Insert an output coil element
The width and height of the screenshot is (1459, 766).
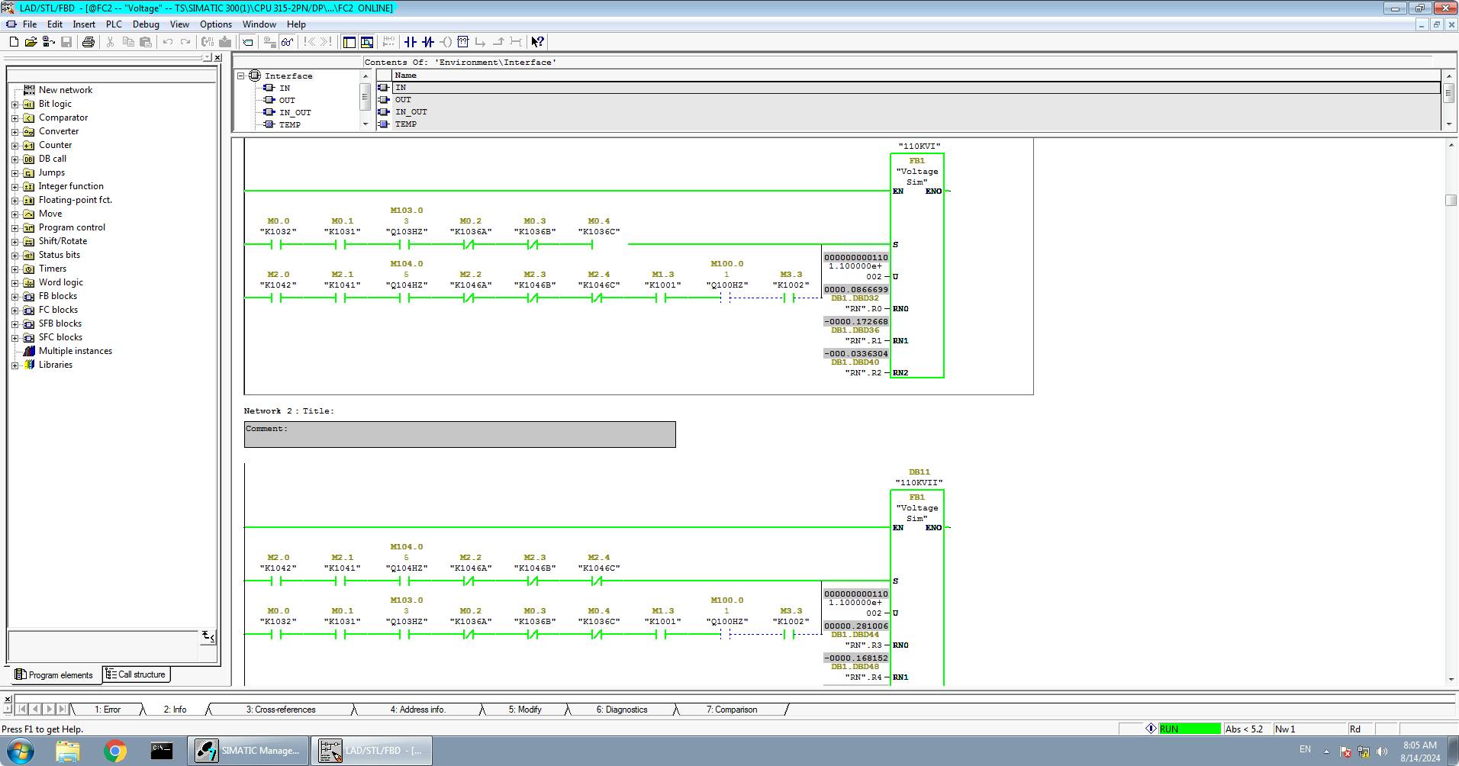pyautogui.click(x=446, y=42)
